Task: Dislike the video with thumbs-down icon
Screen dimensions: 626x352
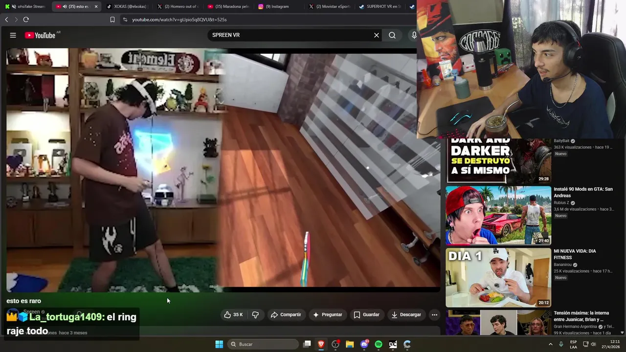Action: tap(255, 315)
